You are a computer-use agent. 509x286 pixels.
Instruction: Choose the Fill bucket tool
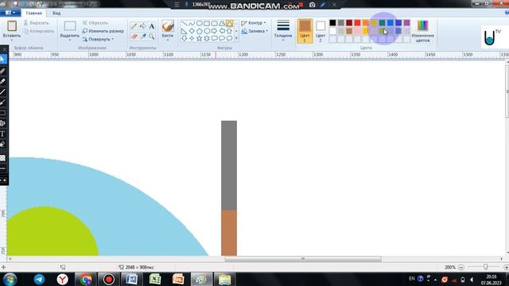pyautogui.click(x=143, y=26)
